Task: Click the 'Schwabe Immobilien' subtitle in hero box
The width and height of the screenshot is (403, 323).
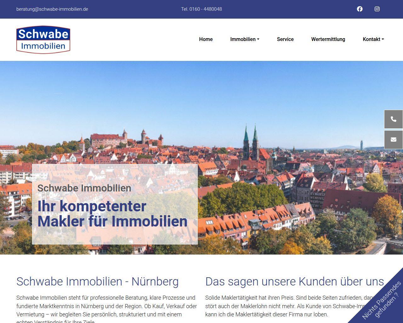Action: coord(84,188)
